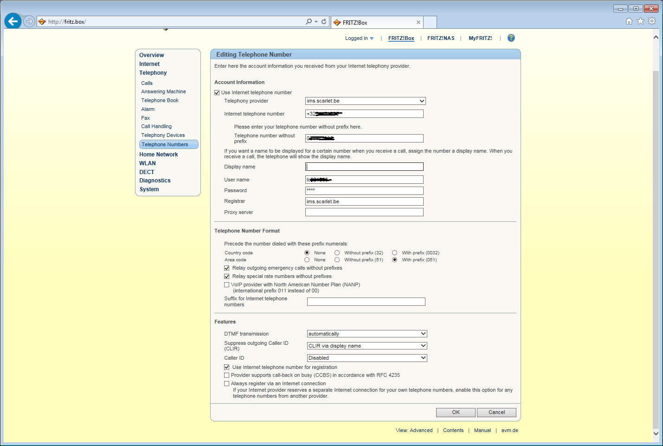Click the browser back arrow button

click(x=13, y=21)
